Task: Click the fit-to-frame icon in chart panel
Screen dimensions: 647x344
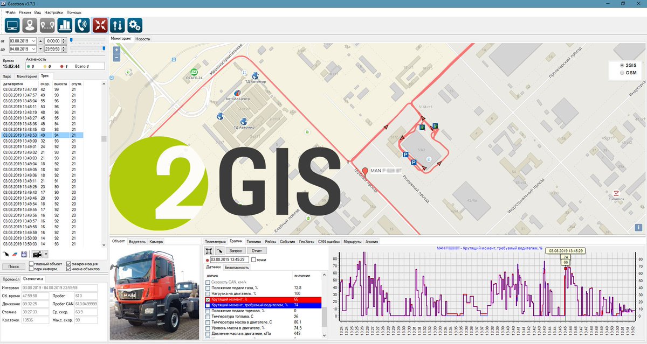Action: pos(209,250)
